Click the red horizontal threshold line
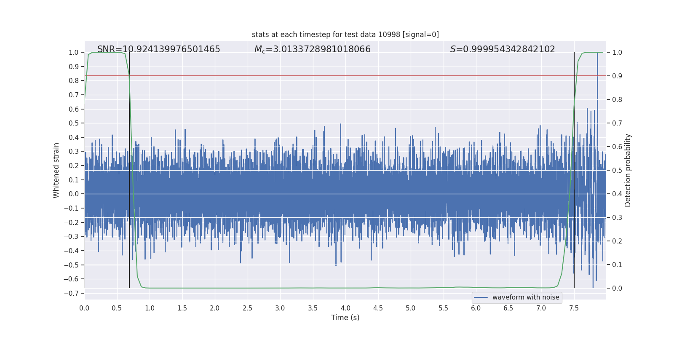 coord(337,76)
